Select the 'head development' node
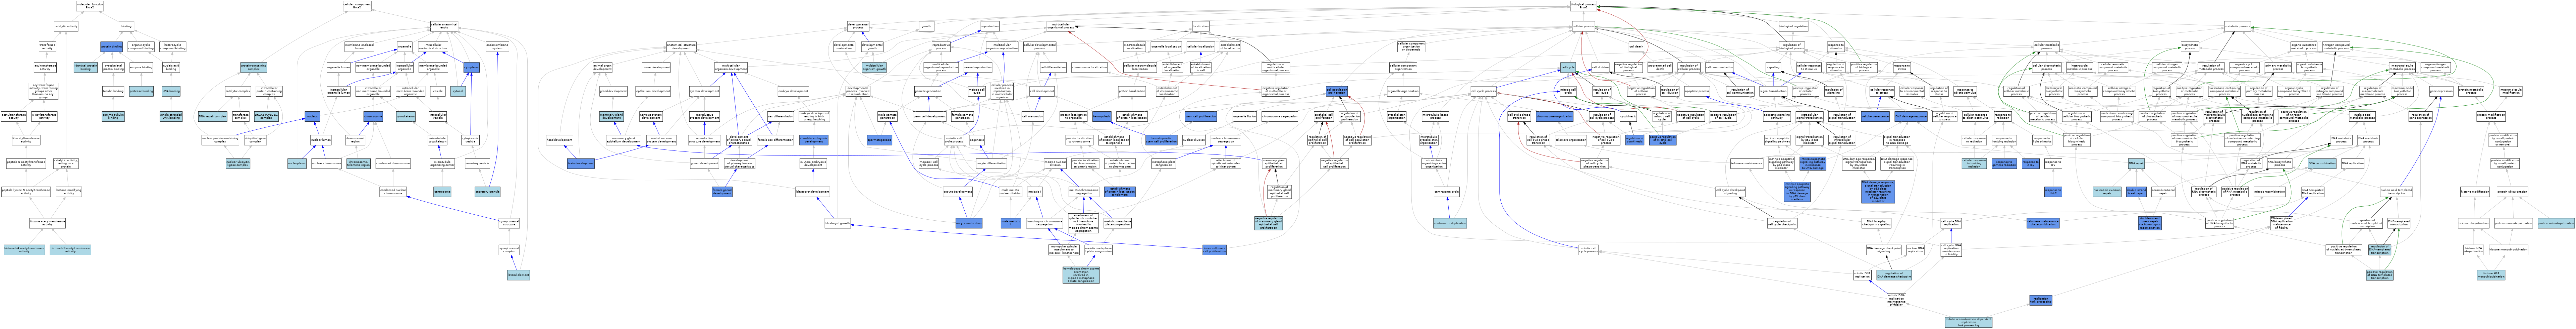This screenshot has width=2576, height=329. coord(559,139)
